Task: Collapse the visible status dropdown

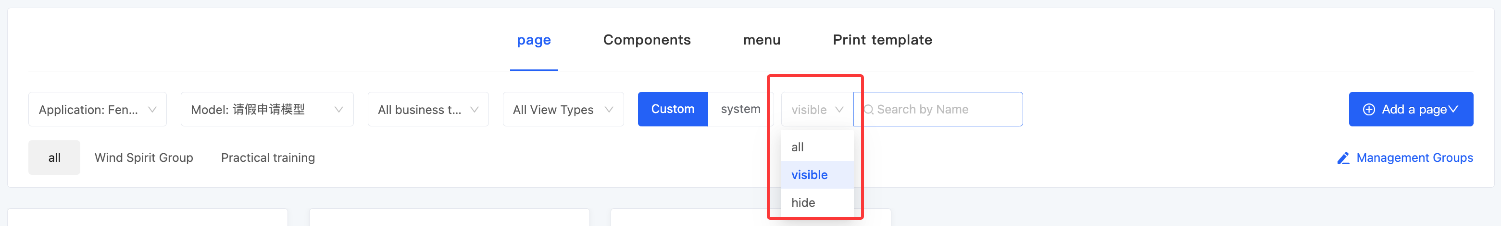Action: point(817,109)
